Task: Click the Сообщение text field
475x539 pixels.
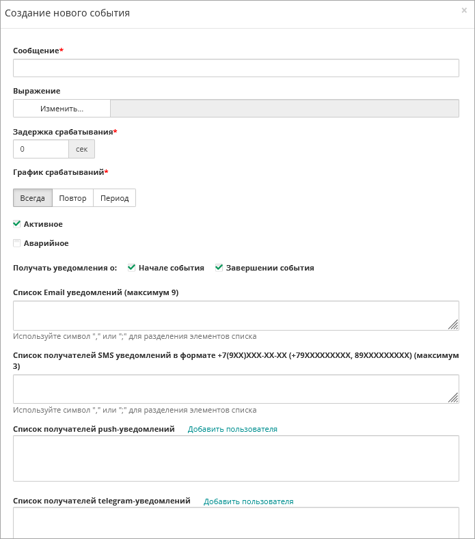Action: tap(236, 68)
